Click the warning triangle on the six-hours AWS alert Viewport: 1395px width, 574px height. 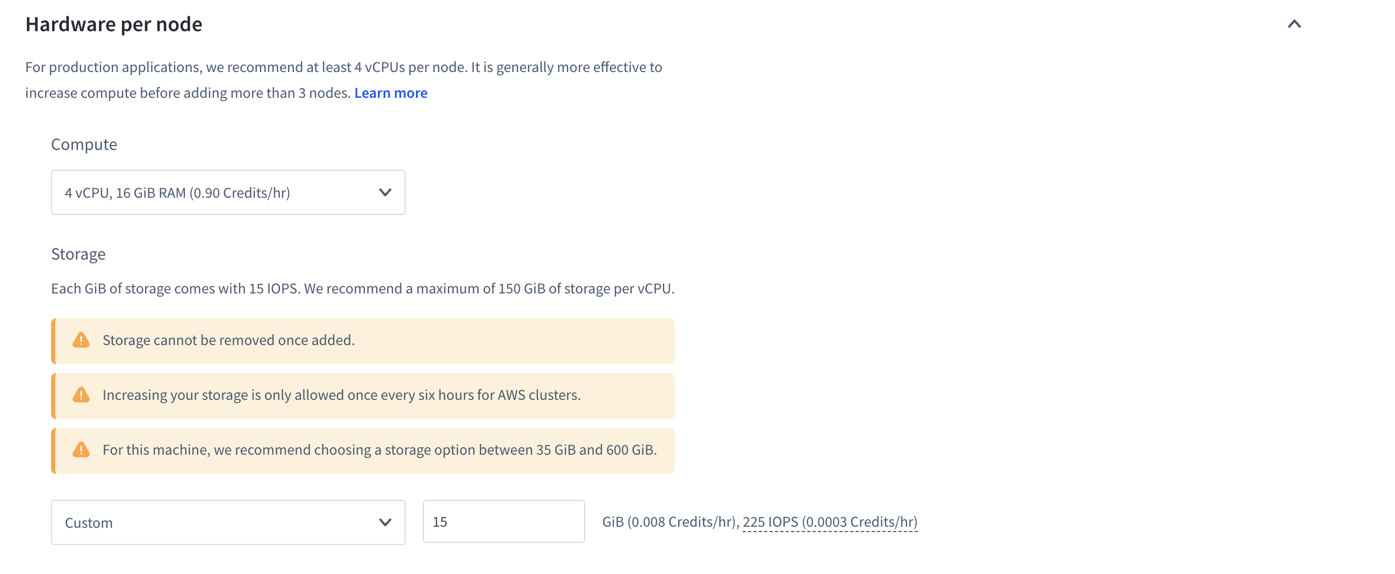pyautogui.click(x=81, y=396)
